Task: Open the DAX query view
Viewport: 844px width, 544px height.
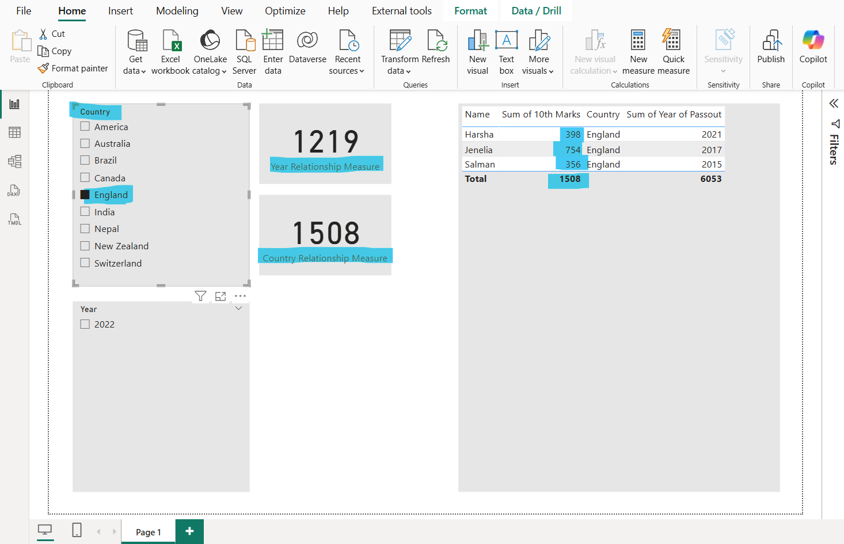Action: 14,191
